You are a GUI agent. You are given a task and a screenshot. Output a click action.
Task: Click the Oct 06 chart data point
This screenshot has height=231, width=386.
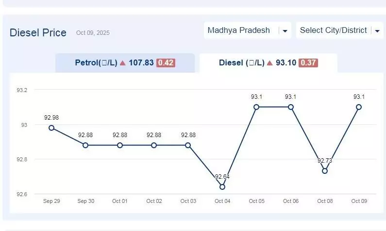click(x=291, y=107)
